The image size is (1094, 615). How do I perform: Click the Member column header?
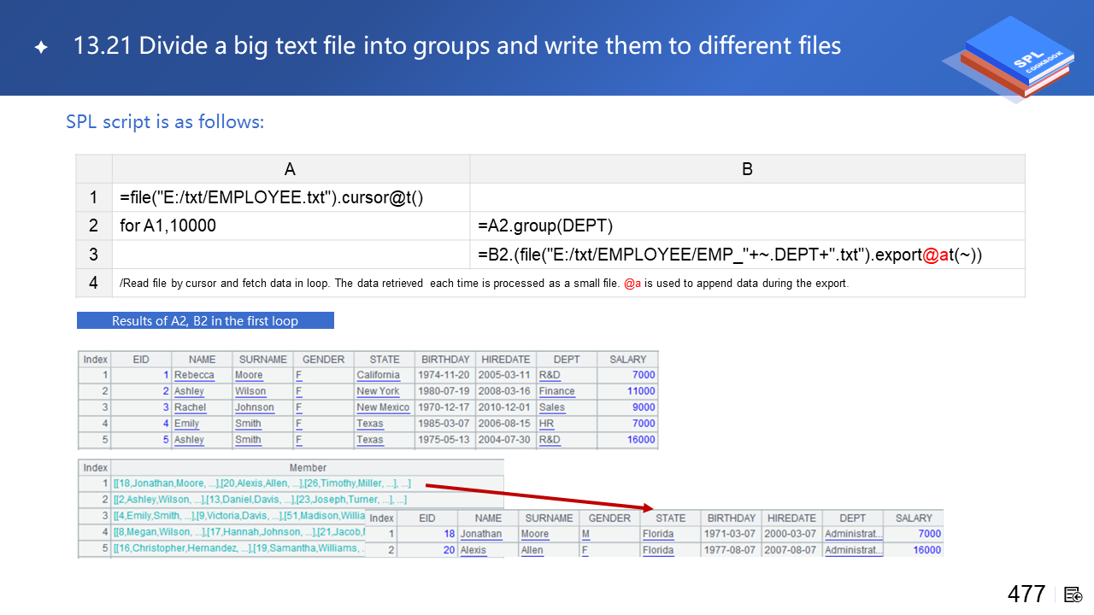click(308, 467)
